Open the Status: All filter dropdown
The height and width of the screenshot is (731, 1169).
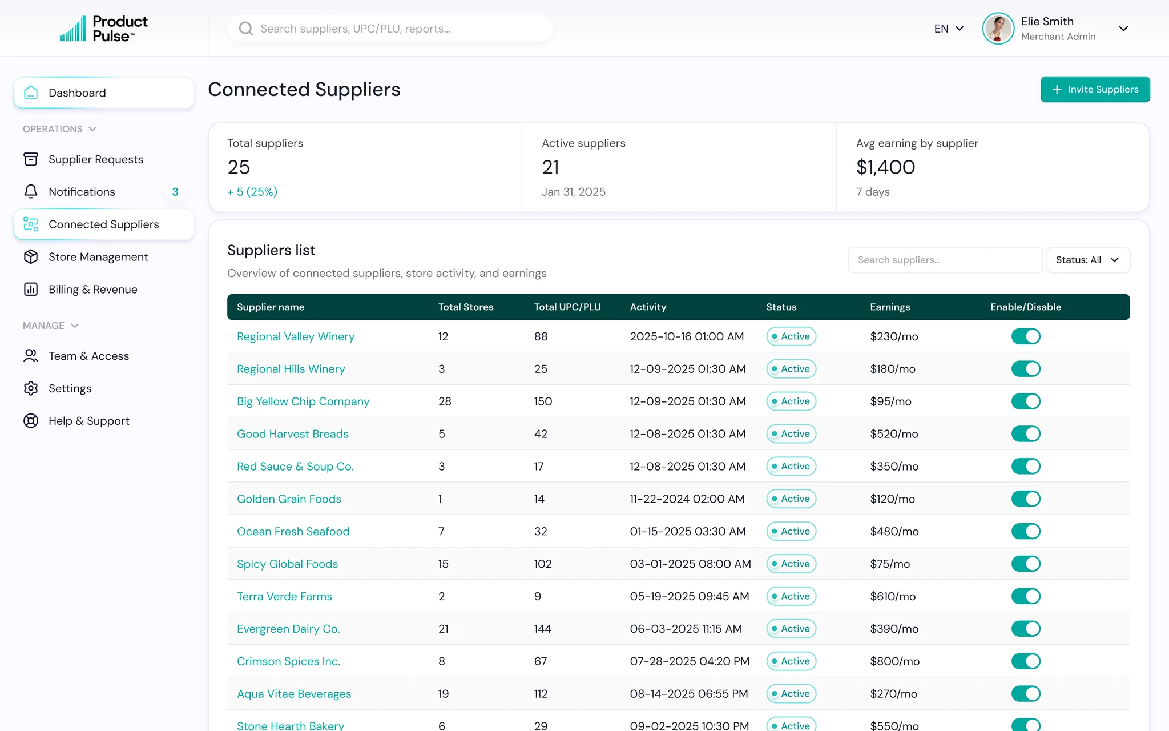pyautogui.click(x=1088, y=260)
